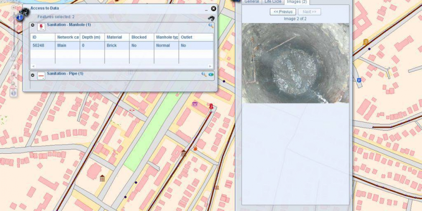
Task: Select the cell with ID 50248
Action: click(43, 45)
